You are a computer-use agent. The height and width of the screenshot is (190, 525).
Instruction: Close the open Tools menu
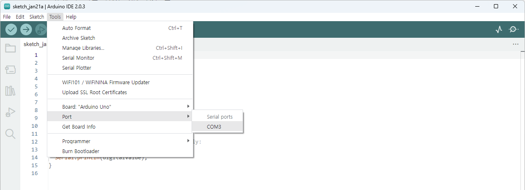(55, 17)
